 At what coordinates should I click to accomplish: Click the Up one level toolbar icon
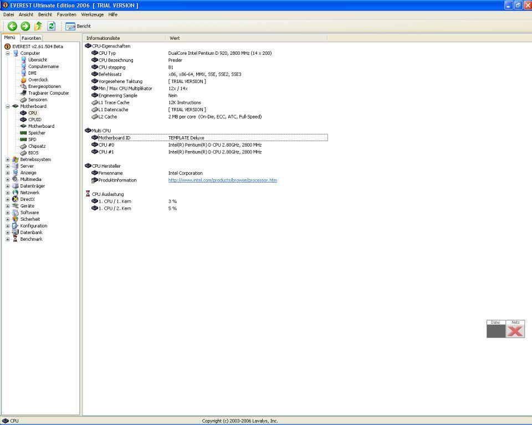click(x=38, y=26)
